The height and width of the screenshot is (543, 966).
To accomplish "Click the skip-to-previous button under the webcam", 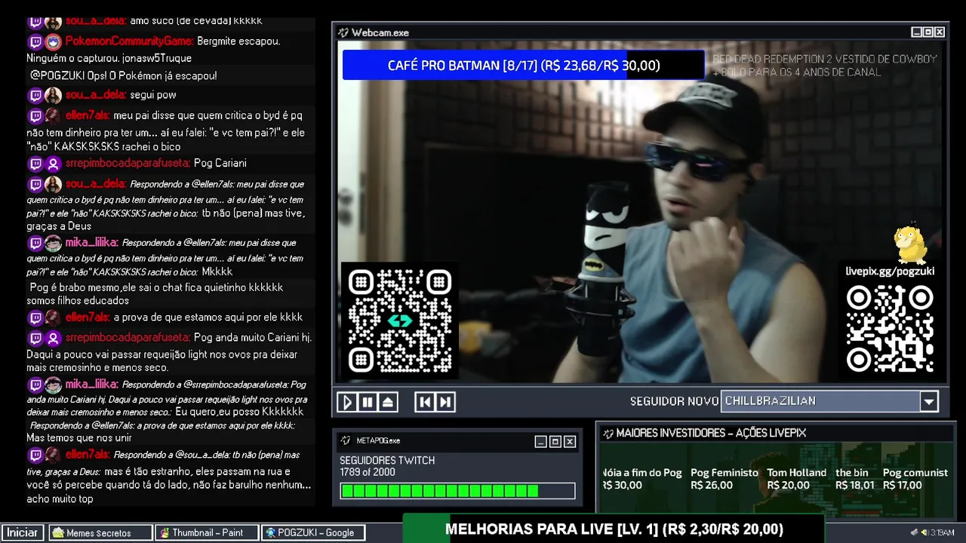I will click(425, 402).
